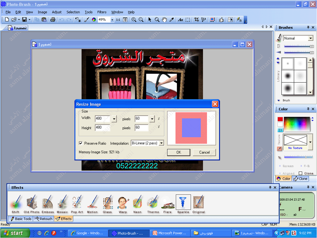Cancel the Resize Image dialog
Viewport: 317px width, 238px height.
[204, 152]
